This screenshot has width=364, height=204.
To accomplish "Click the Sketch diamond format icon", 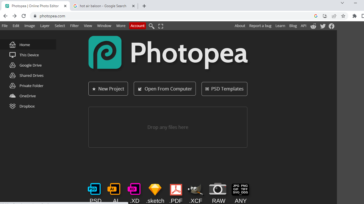I will pyautogui.click(x=155, y=189).
